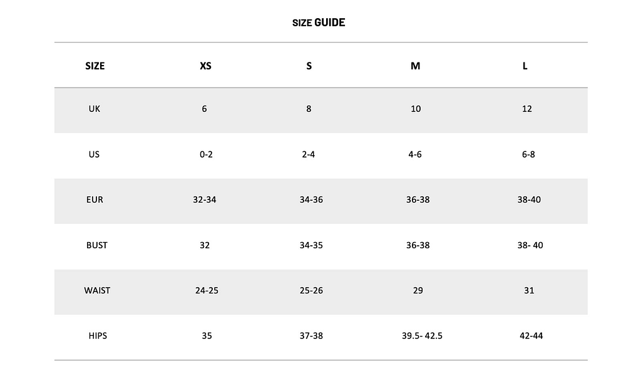Select hips value 42-44
Screen dimensions: 641x374
[x=531, y=336]
